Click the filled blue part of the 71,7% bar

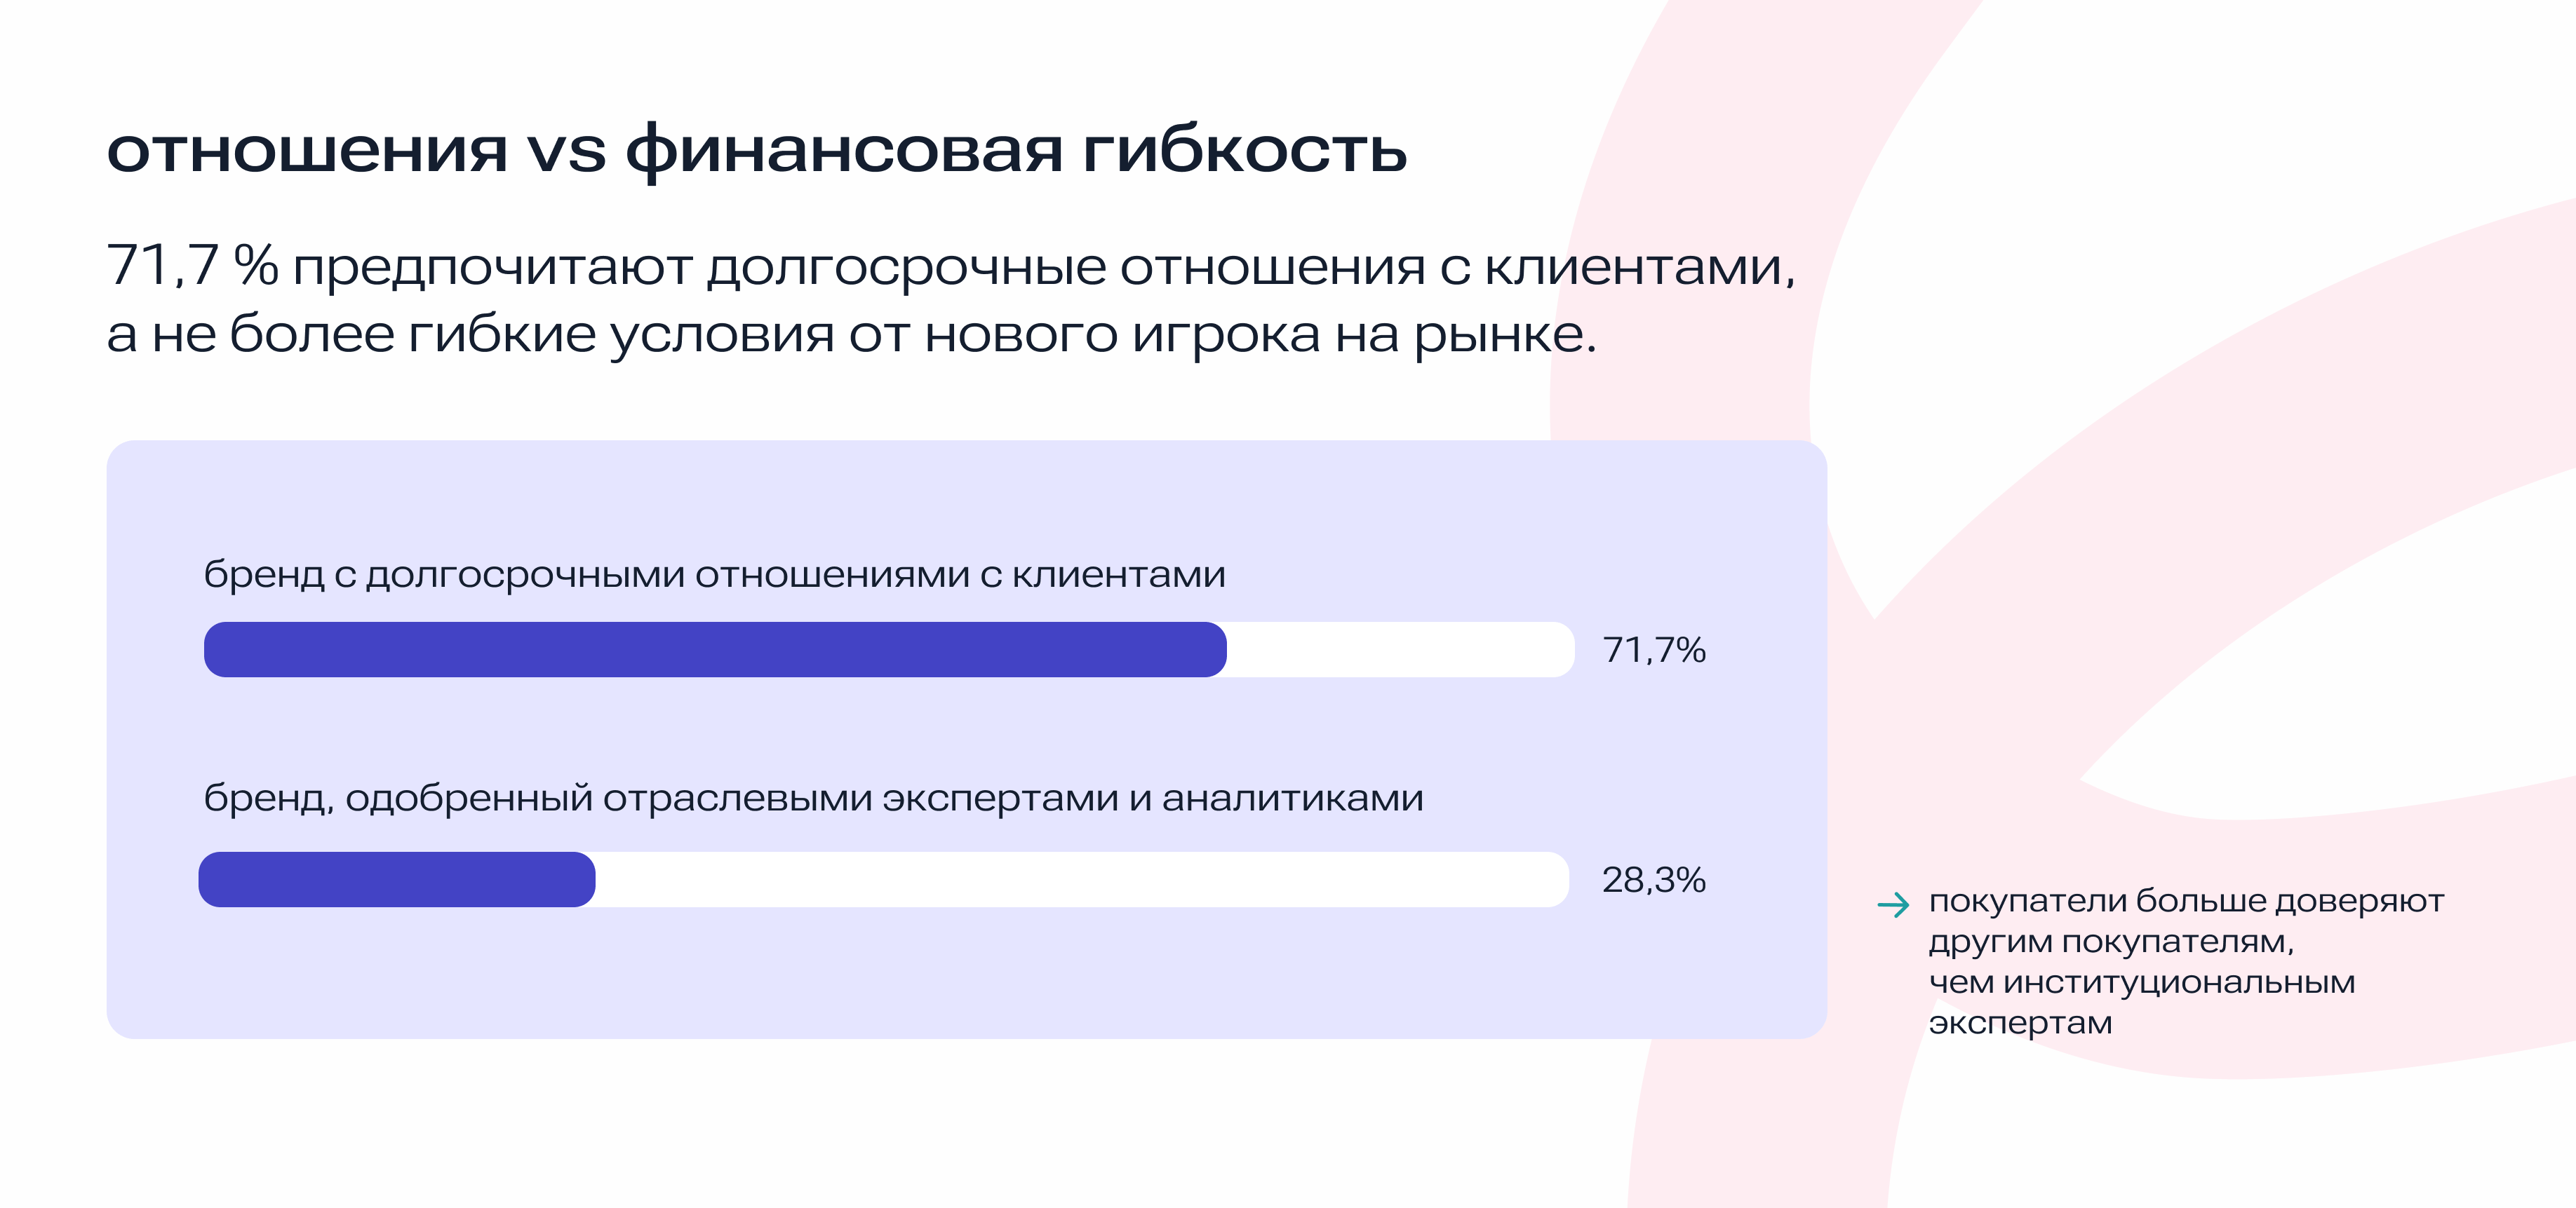(714, 649)
